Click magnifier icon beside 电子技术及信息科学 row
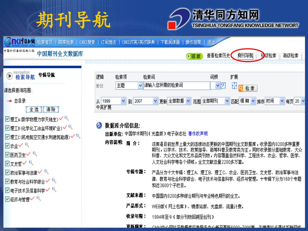Screen dimensions: 308x231 click(54, 189)
